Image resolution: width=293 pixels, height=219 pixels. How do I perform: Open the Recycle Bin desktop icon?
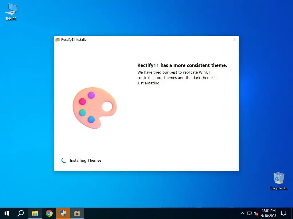click(x=279, y=181)
